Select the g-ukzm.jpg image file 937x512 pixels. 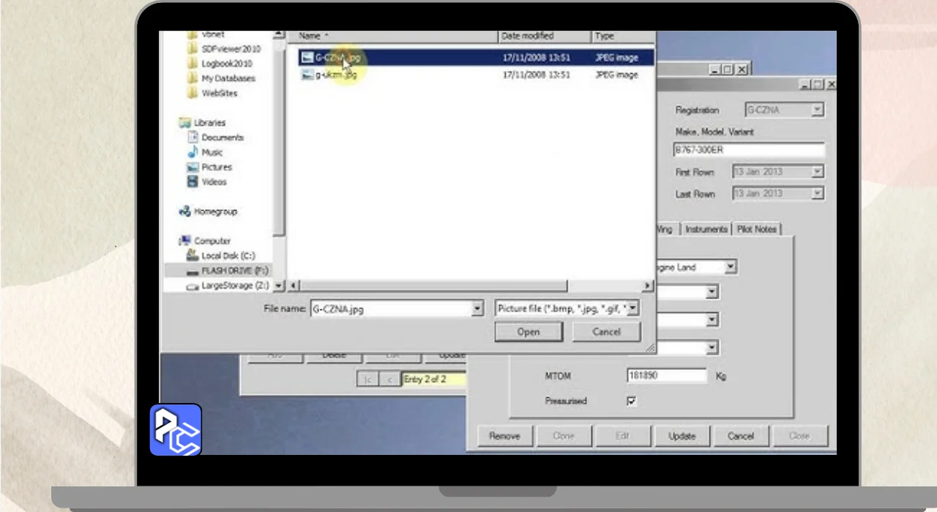pos(335,75)
